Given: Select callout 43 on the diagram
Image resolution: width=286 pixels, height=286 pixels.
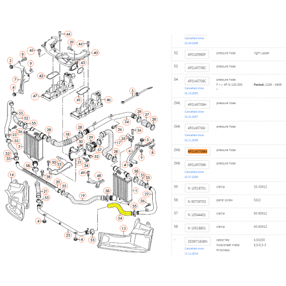Looking at the screenshot, I should point(82,62).
